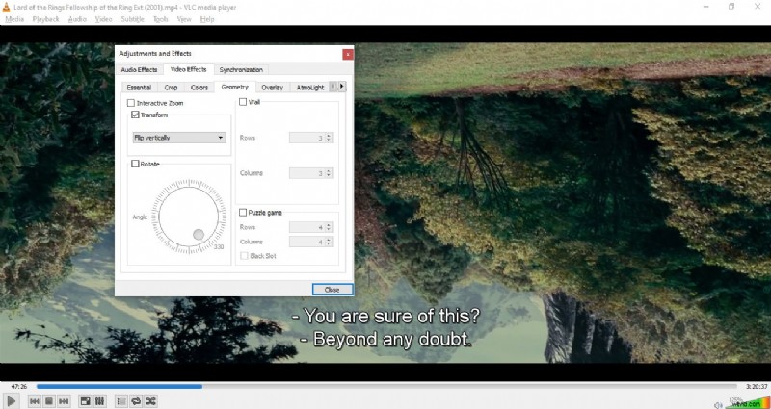Stop playback with the stop icon
This screenshot has width=771, height=409.
point(49,401)
